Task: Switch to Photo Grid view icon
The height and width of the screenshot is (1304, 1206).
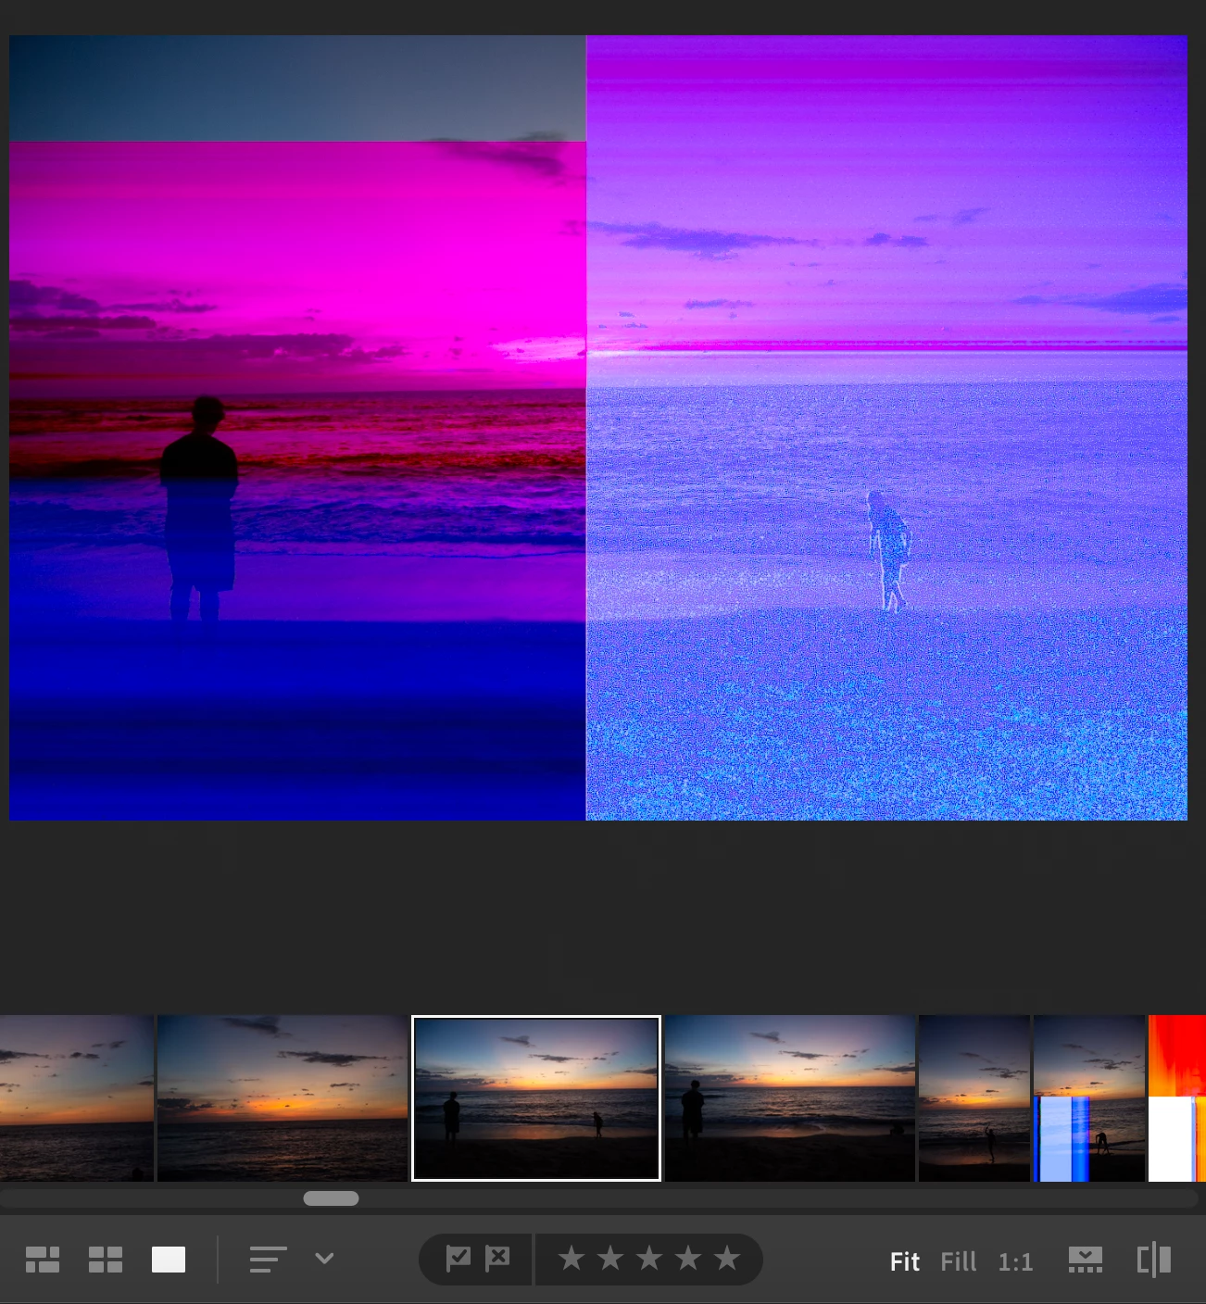Action: click(x=43, y=1260)
